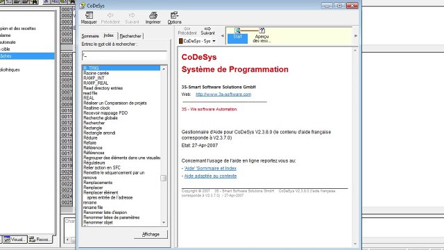The width and height of the screenshot is (444, 250).
Task: Select RAMP_REAL index entry
Action: [x=96, y=83]
